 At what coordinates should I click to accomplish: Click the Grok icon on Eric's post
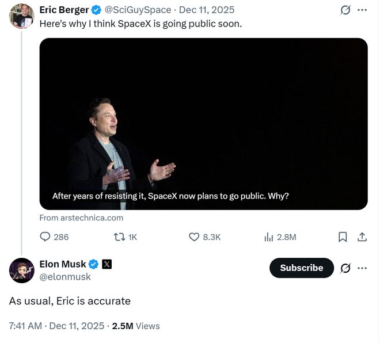(x=345, y=10)
